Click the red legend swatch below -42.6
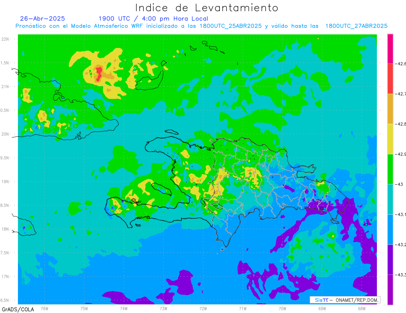 point(390,79)
